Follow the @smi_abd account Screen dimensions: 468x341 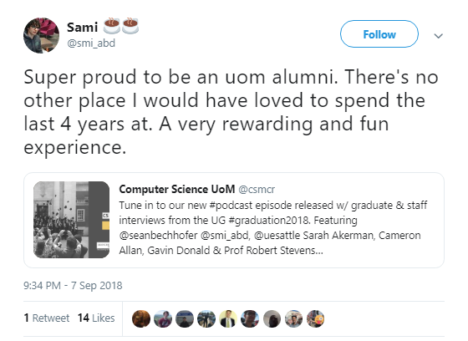click(x=379, y=34)
